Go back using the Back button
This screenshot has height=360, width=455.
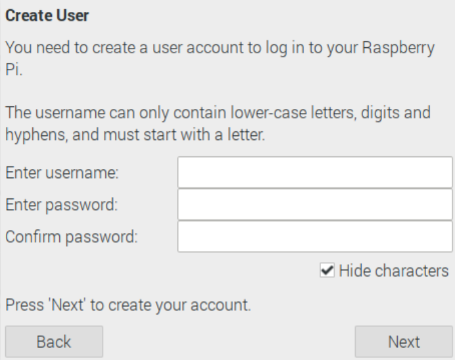[54, 342]
